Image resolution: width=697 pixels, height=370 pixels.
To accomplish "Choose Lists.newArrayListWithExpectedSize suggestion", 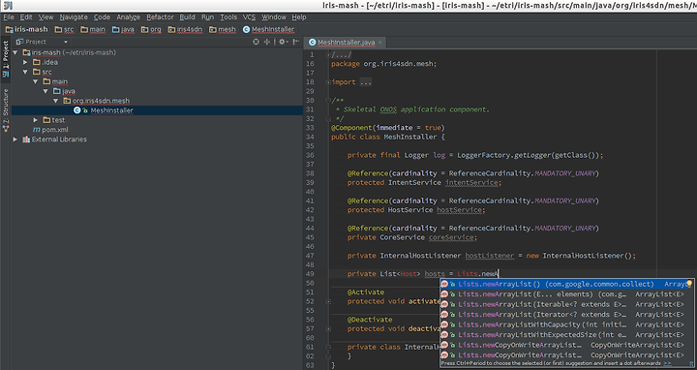I will [566, 335].
